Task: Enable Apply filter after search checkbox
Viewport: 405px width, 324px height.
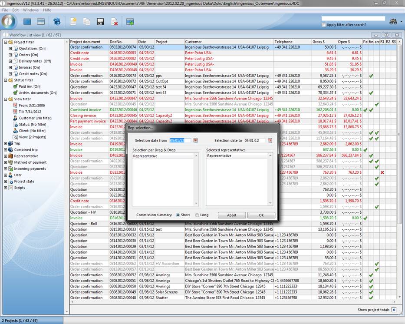Action: tap(324, 25)
